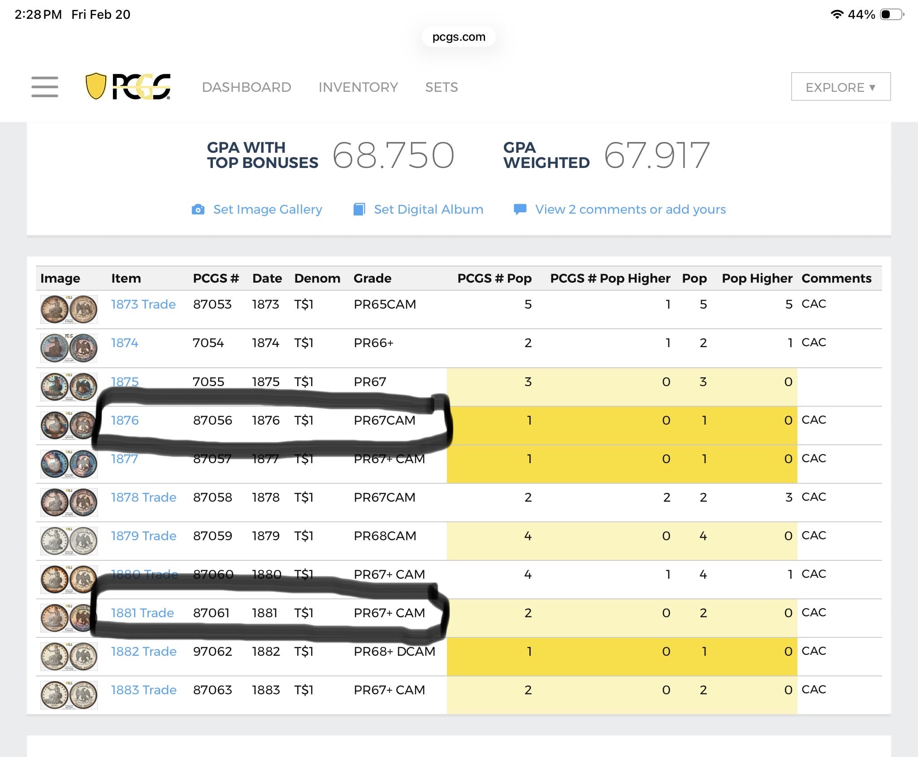This screenshot has height=757, width=918.
Task: Open the 1878 Trade item link
Action: (x=143, y=497)
